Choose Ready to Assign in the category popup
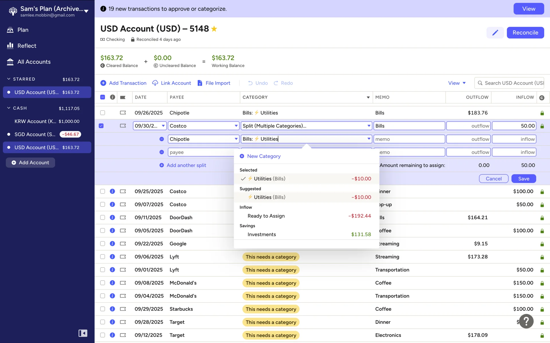 [266, 216]
